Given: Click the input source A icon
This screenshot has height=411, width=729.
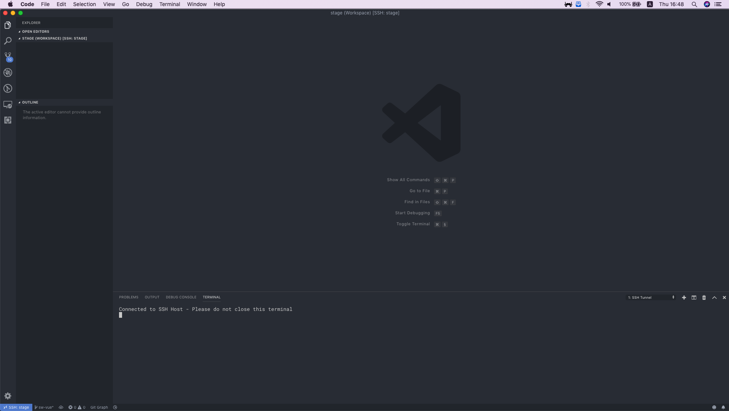Looking at the screenshot, I should [650, 4].
